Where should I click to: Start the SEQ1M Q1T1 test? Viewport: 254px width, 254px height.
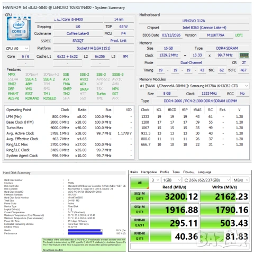140,209
